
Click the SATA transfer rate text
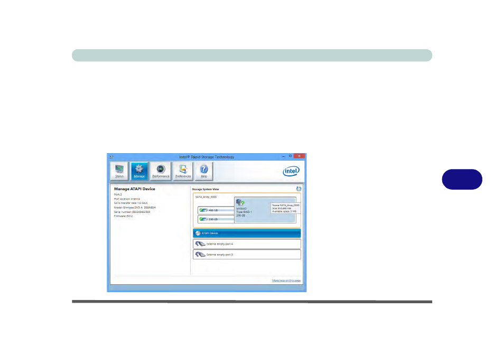tap(130, 203)
